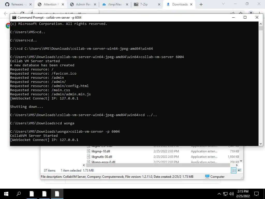Open the notification center icon
The height and width of the screenshot is (199, 265).
point(256,194)
